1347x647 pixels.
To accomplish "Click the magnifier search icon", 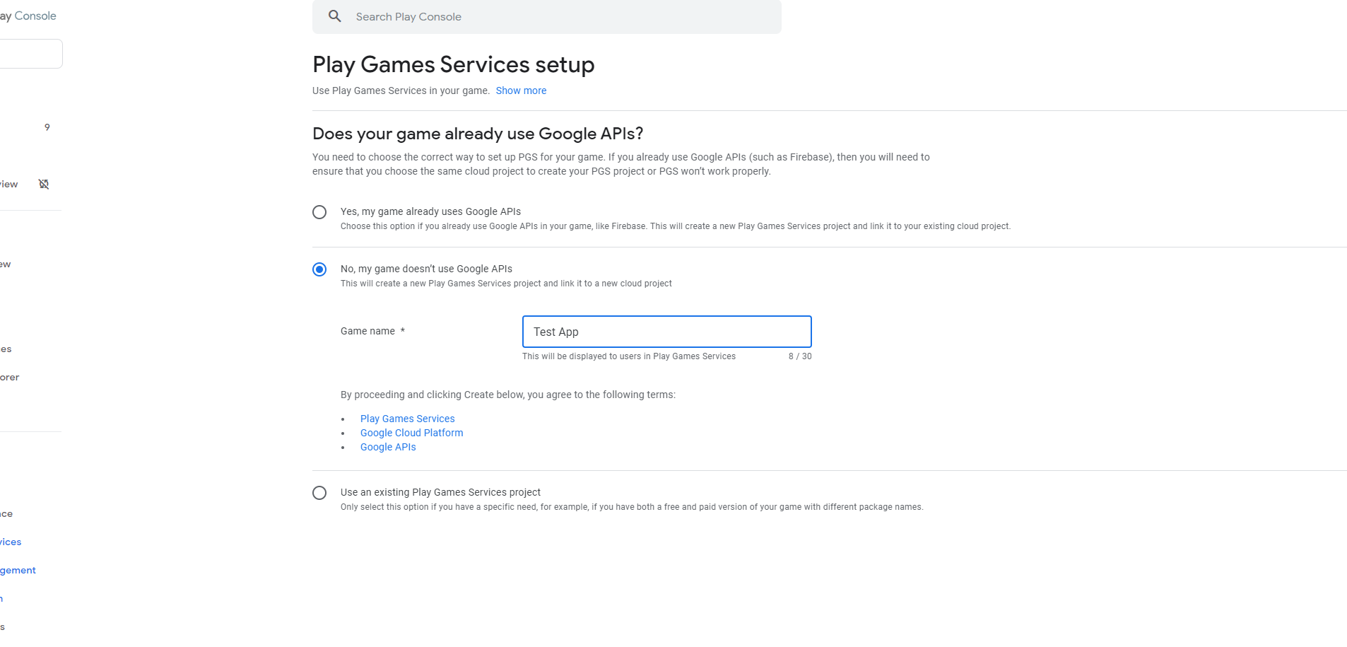I will tap(335, 16).
